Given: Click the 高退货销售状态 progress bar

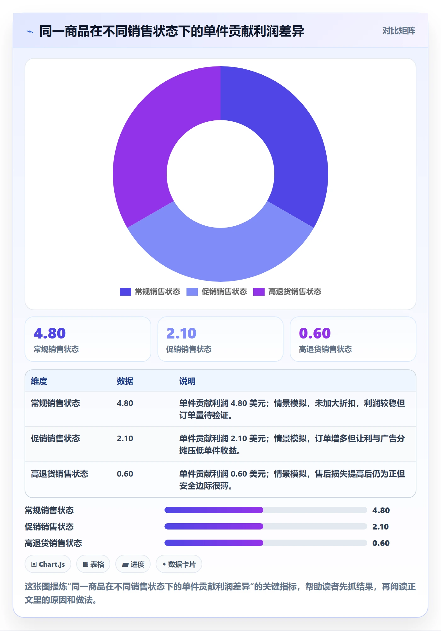Looking at the screenshot, I should [266, 543].
